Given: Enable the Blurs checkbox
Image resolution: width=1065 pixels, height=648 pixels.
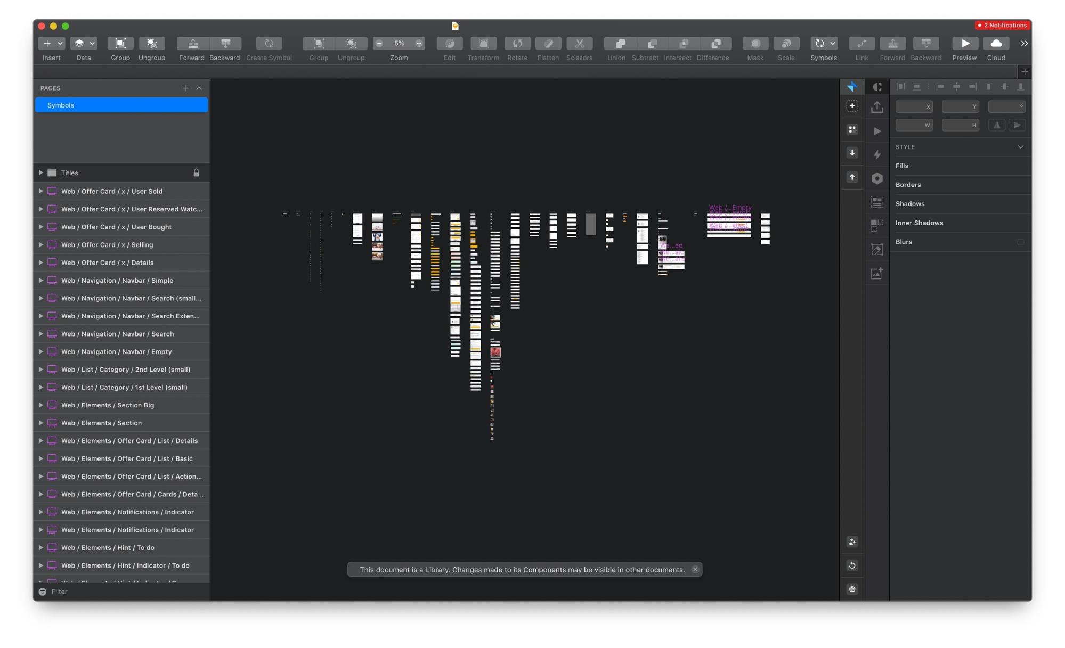Looking at the screenshot, I should pos(1020,242).
